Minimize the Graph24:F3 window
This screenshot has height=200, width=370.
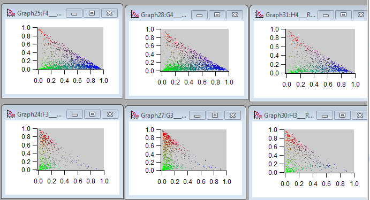click(x=74, y=114)
